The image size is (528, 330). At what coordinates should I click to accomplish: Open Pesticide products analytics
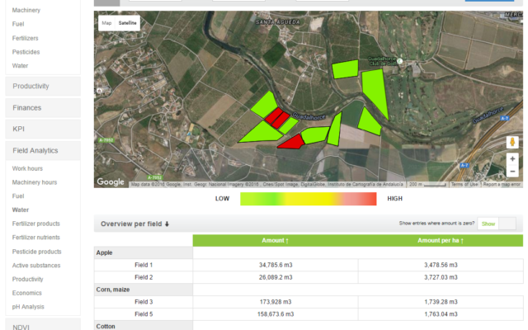pyautogui.click(x=36, y=252)
